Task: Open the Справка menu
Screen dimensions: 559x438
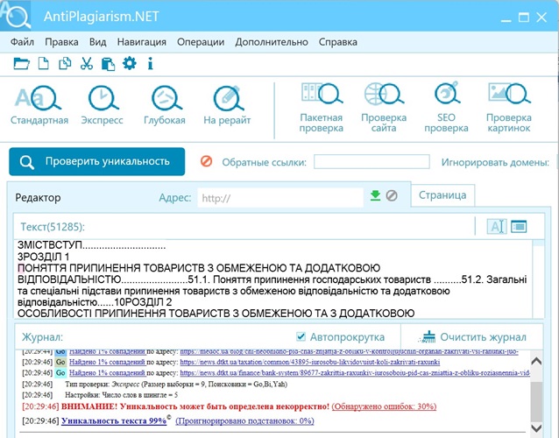Action: pos(338,42)
